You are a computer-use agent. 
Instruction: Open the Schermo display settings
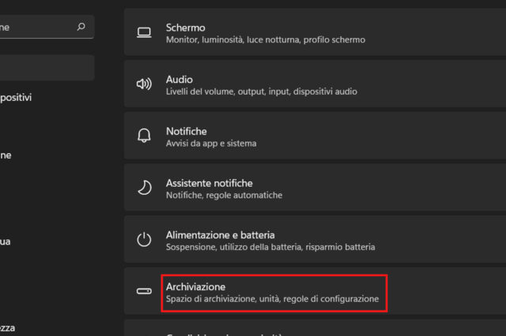coord(316,32)
